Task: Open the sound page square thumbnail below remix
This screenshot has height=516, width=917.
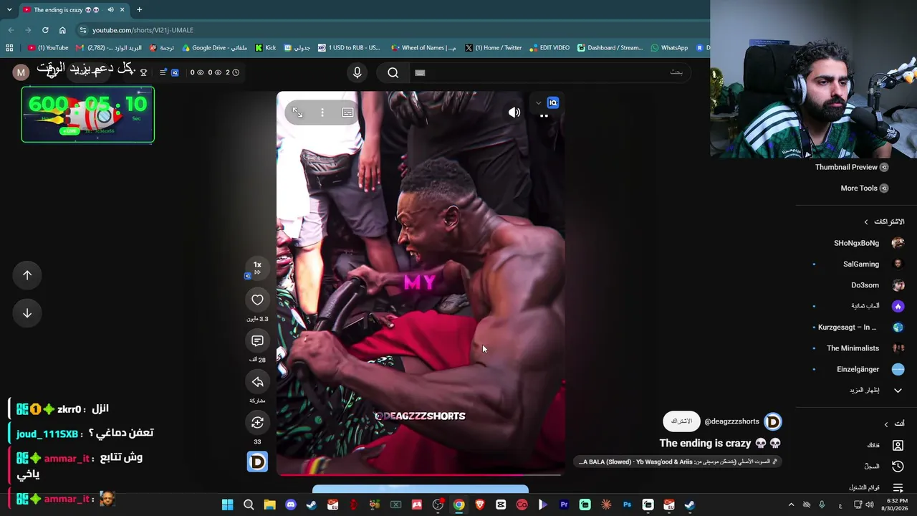Action: tap(257, 462)
